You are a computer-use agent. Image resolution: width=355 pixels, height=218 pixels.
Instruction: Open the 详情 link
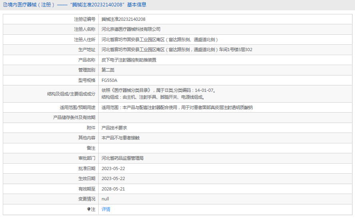tap(106, 209)
